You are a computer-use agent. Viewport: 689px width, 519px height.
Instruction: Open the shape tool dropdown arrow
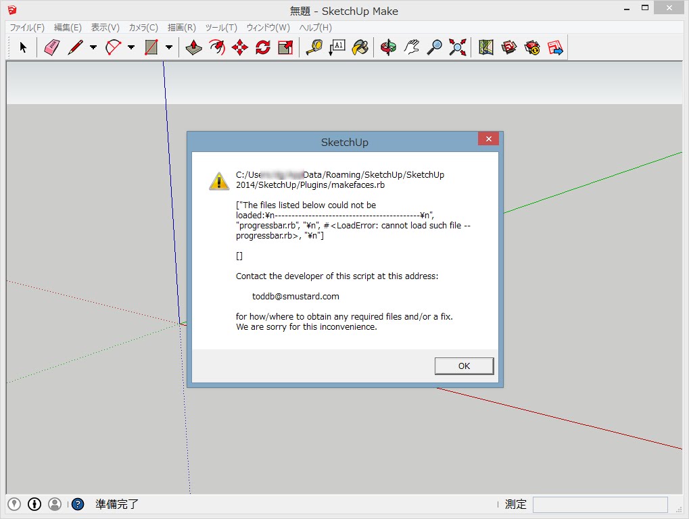pyautogui.click(x=169, y=47)
